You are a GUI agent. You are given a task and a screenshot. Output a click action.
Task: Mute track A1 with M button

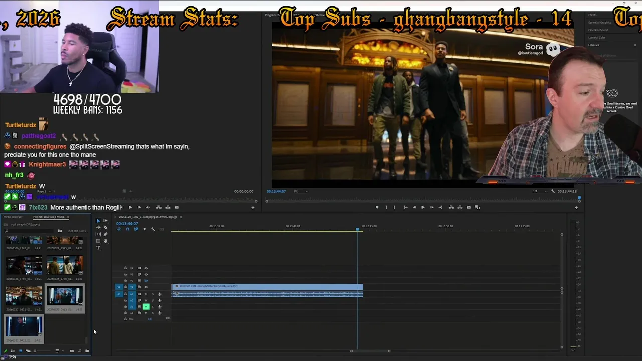click(146, 294)
